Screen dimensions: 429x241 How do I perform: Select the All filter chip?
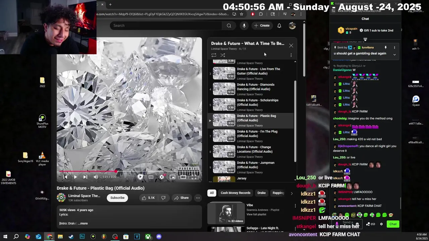pos(212,193)
